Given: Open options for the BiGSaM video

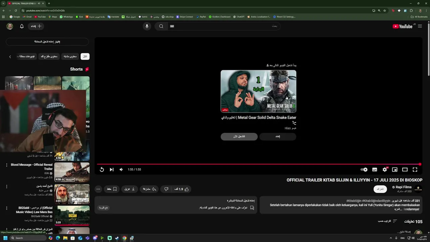Looking at the screenshot, I should tap(6, 208).
